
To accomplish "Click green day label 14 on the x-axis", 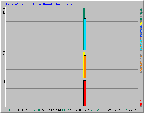I will click(x=63, y=110).
